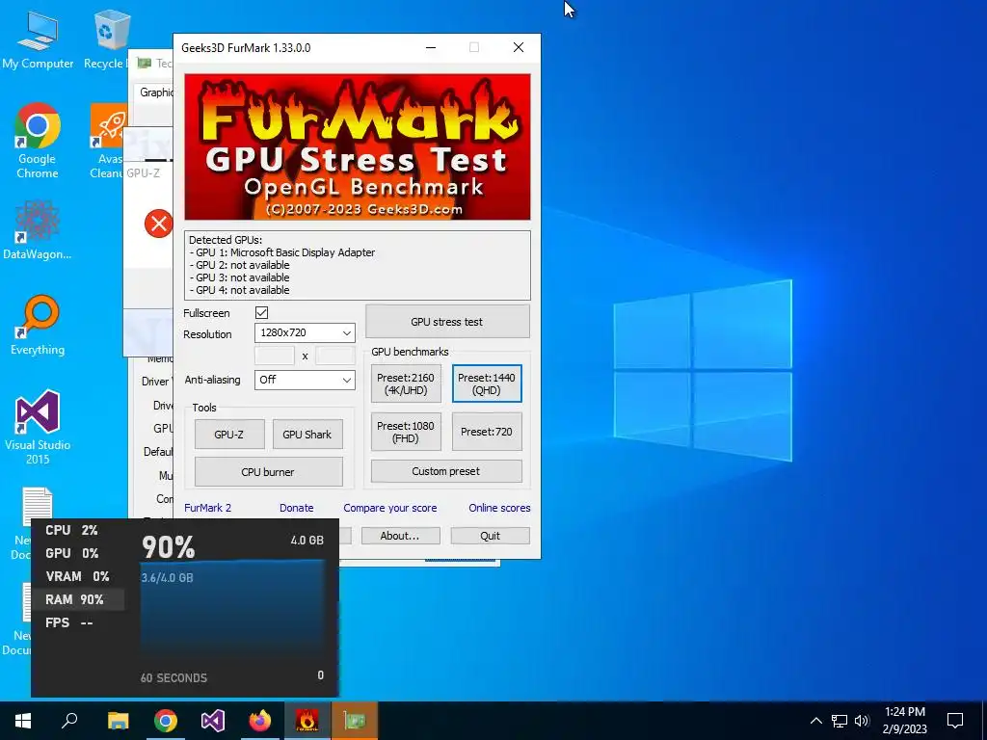This screenshot has width=987, height=740.
Task: Open the taskbar search magnifier
Action: tap(69, 721)
